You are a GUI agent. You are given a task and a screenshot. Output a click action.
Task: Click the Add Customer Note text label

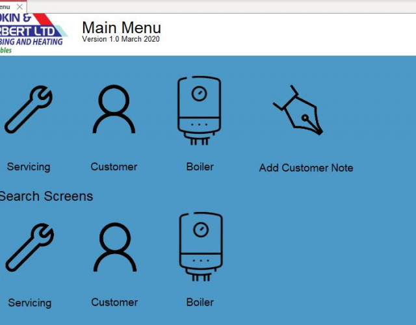(x=306, y=168)
